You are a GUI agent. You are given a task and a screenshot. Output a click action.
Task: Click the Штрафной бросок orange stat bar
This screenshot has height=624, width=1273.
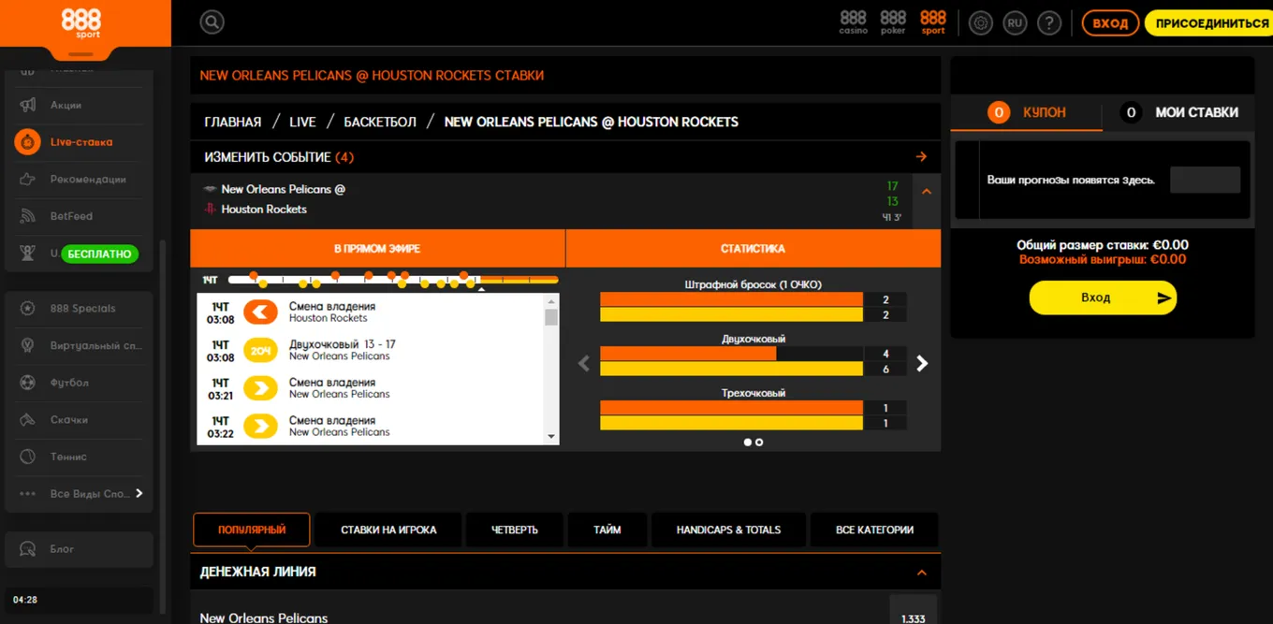tap(731, 299)
